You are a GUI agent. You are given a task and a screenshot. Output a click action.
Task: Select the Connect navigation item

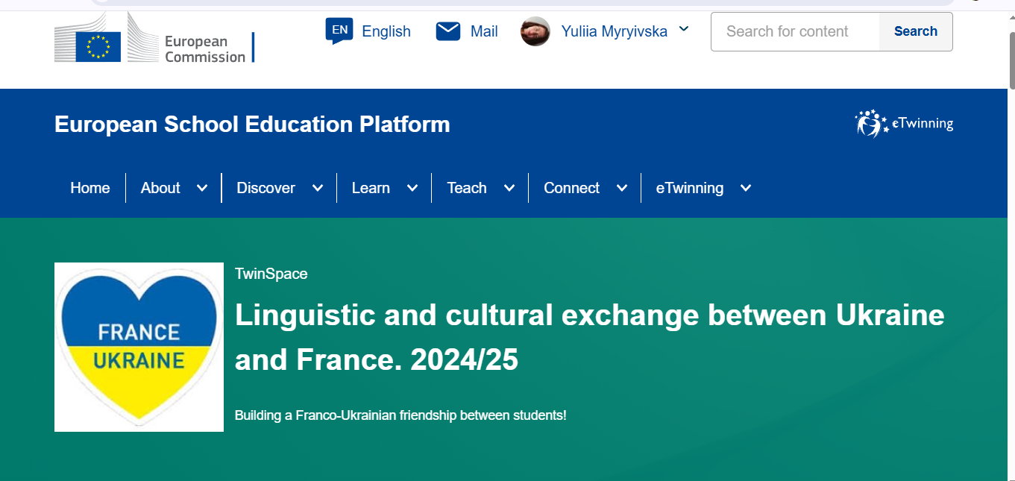tap(571, 188)
